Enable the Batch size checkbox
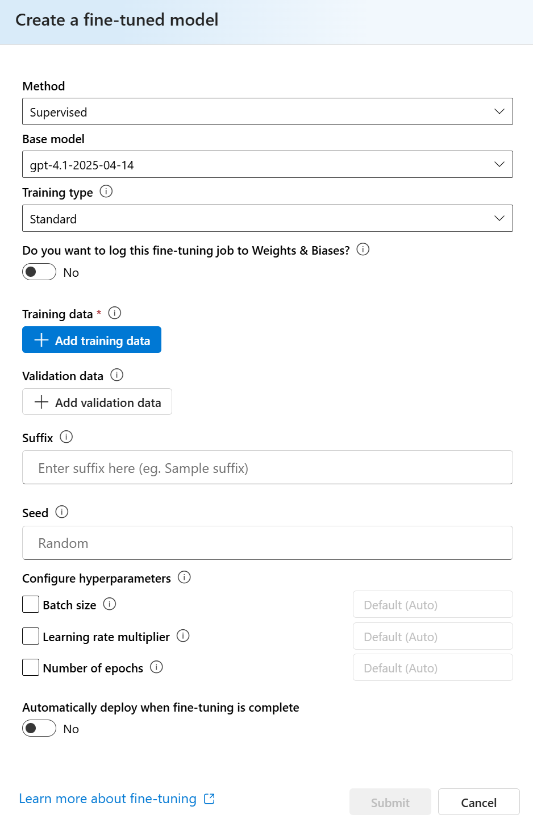Image resolution: width=533 pixels, height=827 pixels. click(31, 604)
